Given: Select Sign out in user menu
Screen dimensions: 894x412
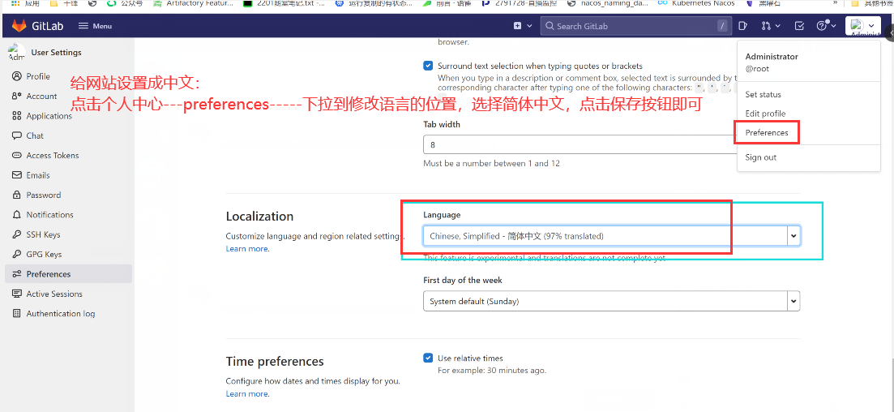Looking at the screenshot, I should click(x=760, y=157).
